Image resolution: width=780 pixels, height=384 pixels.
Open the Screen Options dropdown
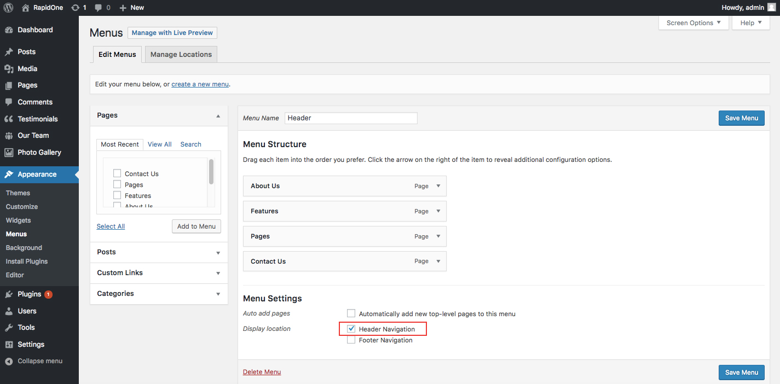pos(694,23)
